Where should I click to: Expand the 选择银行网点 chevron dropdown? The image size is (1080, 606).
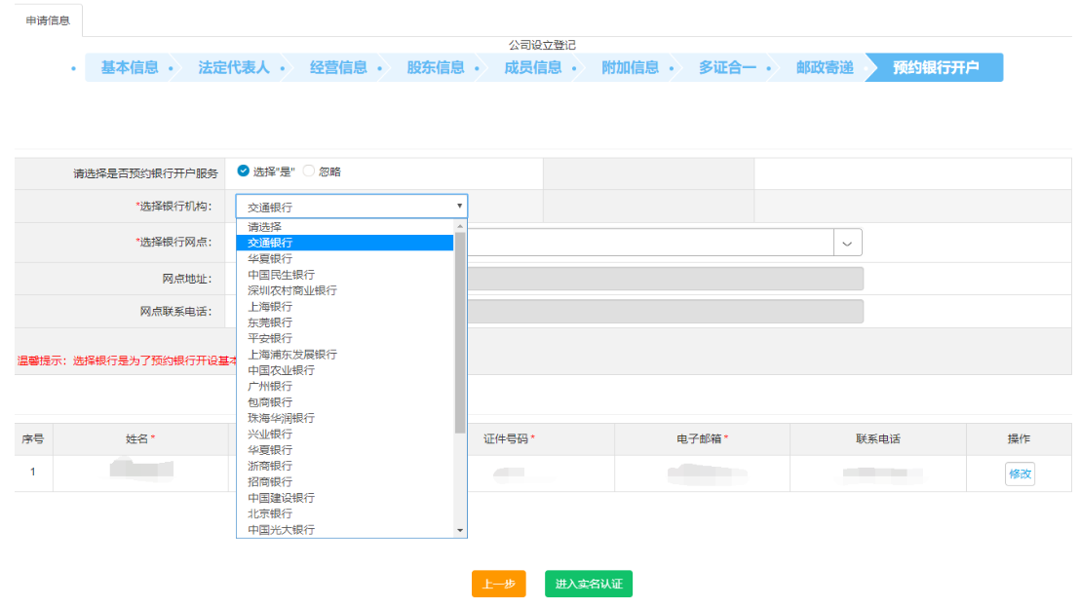pyautogui.click(x=847, y=243)
